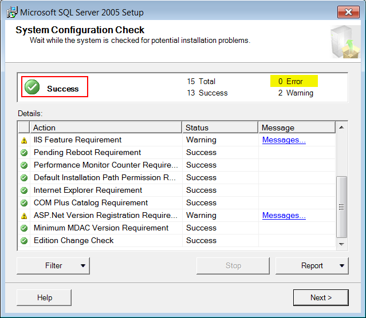Screen dimensions: 366x318
Task: Sort by the Action column header
Action: (x=106, y=128)
